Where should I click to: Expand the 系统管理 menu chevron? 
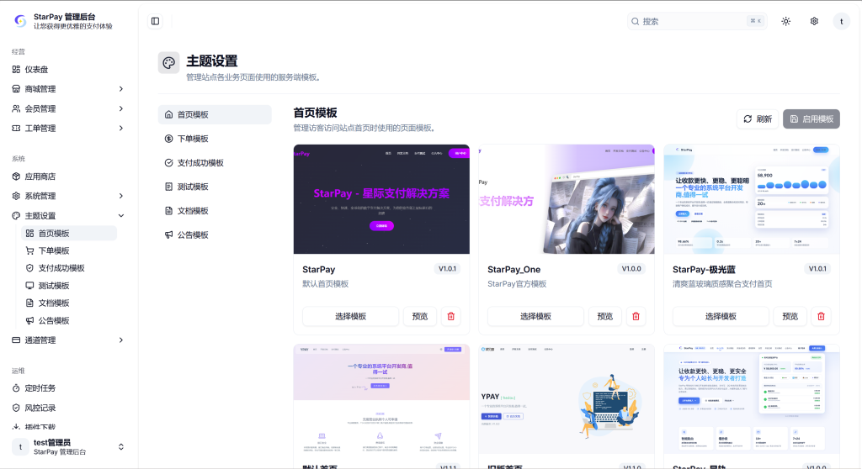point(121,196)
